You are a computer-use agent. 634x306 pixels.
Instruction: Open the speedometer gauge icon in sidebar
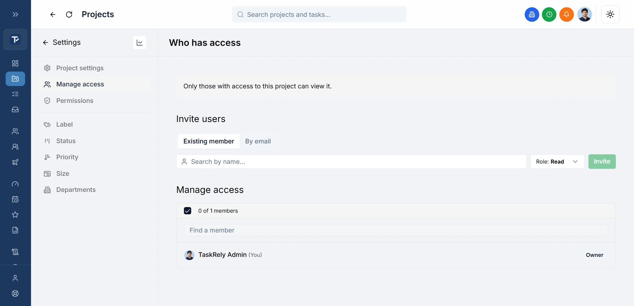15,184
